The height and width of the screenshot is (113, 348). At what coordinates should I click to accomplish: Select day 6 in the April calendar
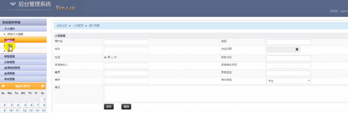[30, 105]
